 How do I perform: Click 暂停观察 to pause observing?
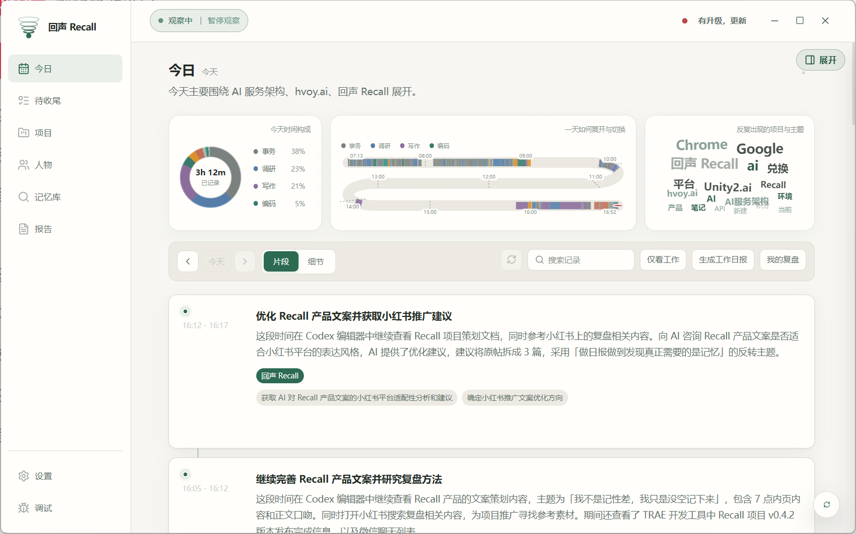[x=224, y=21]
